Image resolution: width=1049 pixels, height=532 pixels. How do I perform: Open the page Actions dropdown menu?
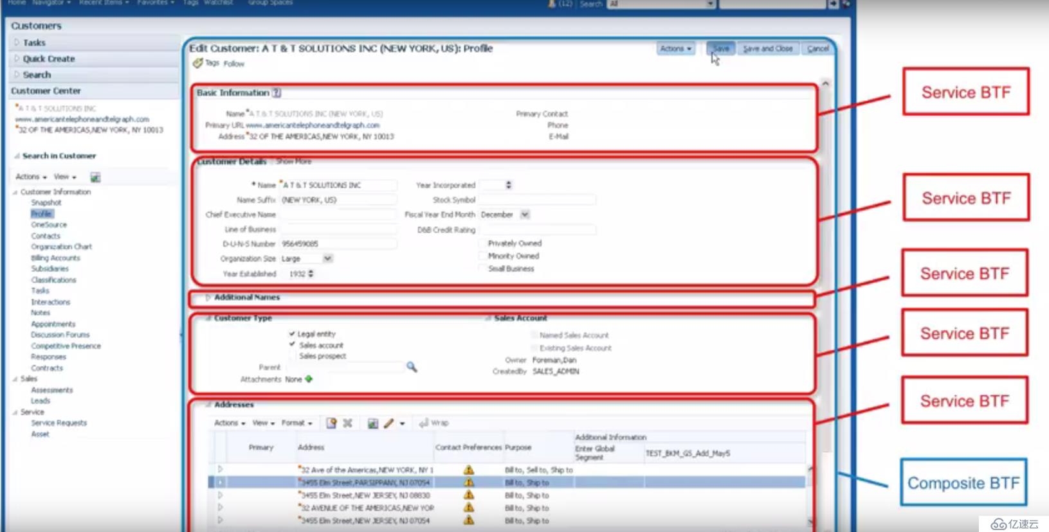(x=676, y=49)
